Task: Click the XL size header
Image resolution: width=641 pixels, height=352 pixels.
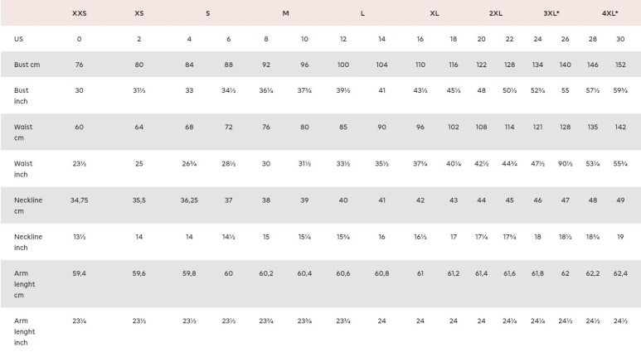Action: (435, 13)
